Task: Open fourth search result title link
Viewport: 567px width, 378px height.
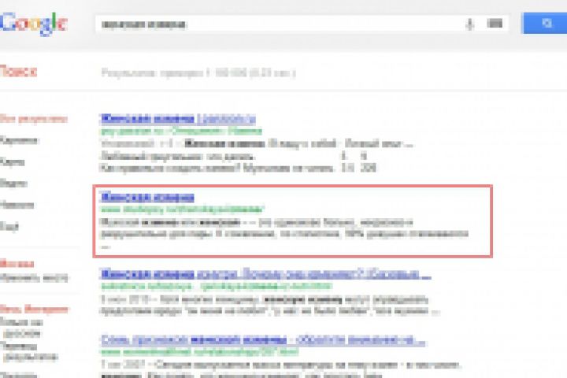Action: click(x=262, y=340)
